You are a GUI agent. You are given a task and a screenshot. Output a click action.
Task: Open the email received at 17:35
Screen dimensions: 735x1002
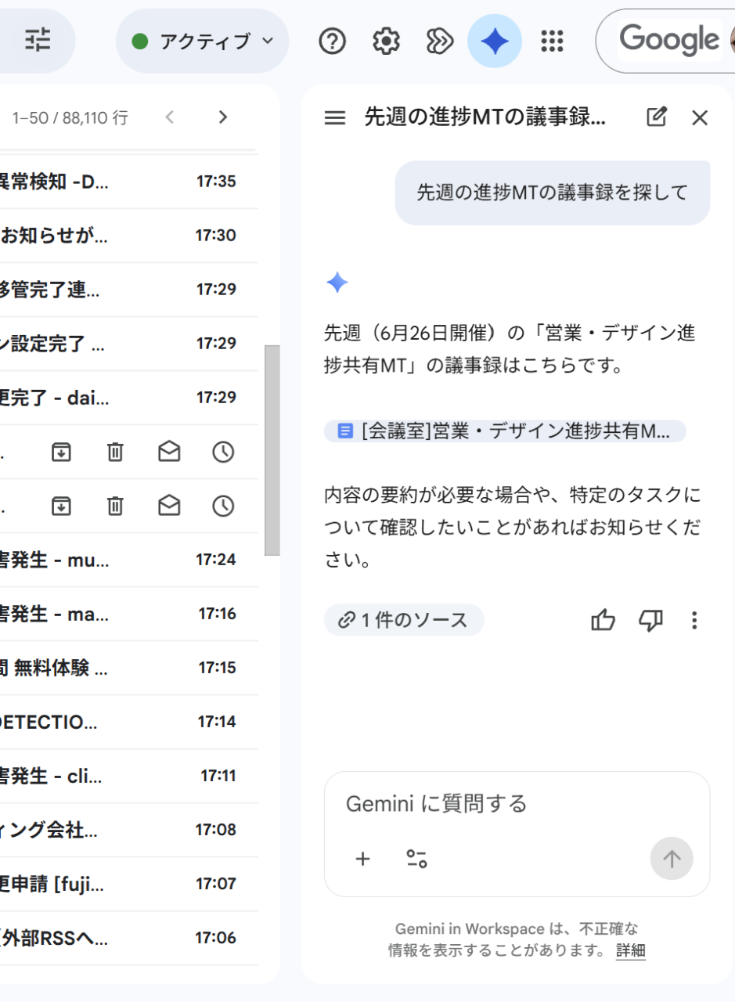(129, 182)
